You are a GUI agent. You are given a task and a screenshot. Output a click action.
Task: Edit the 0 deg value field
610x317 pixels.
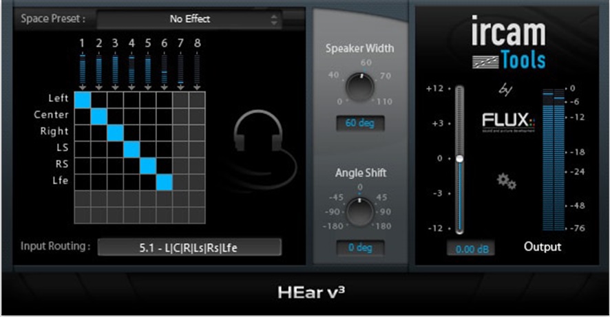360,248
